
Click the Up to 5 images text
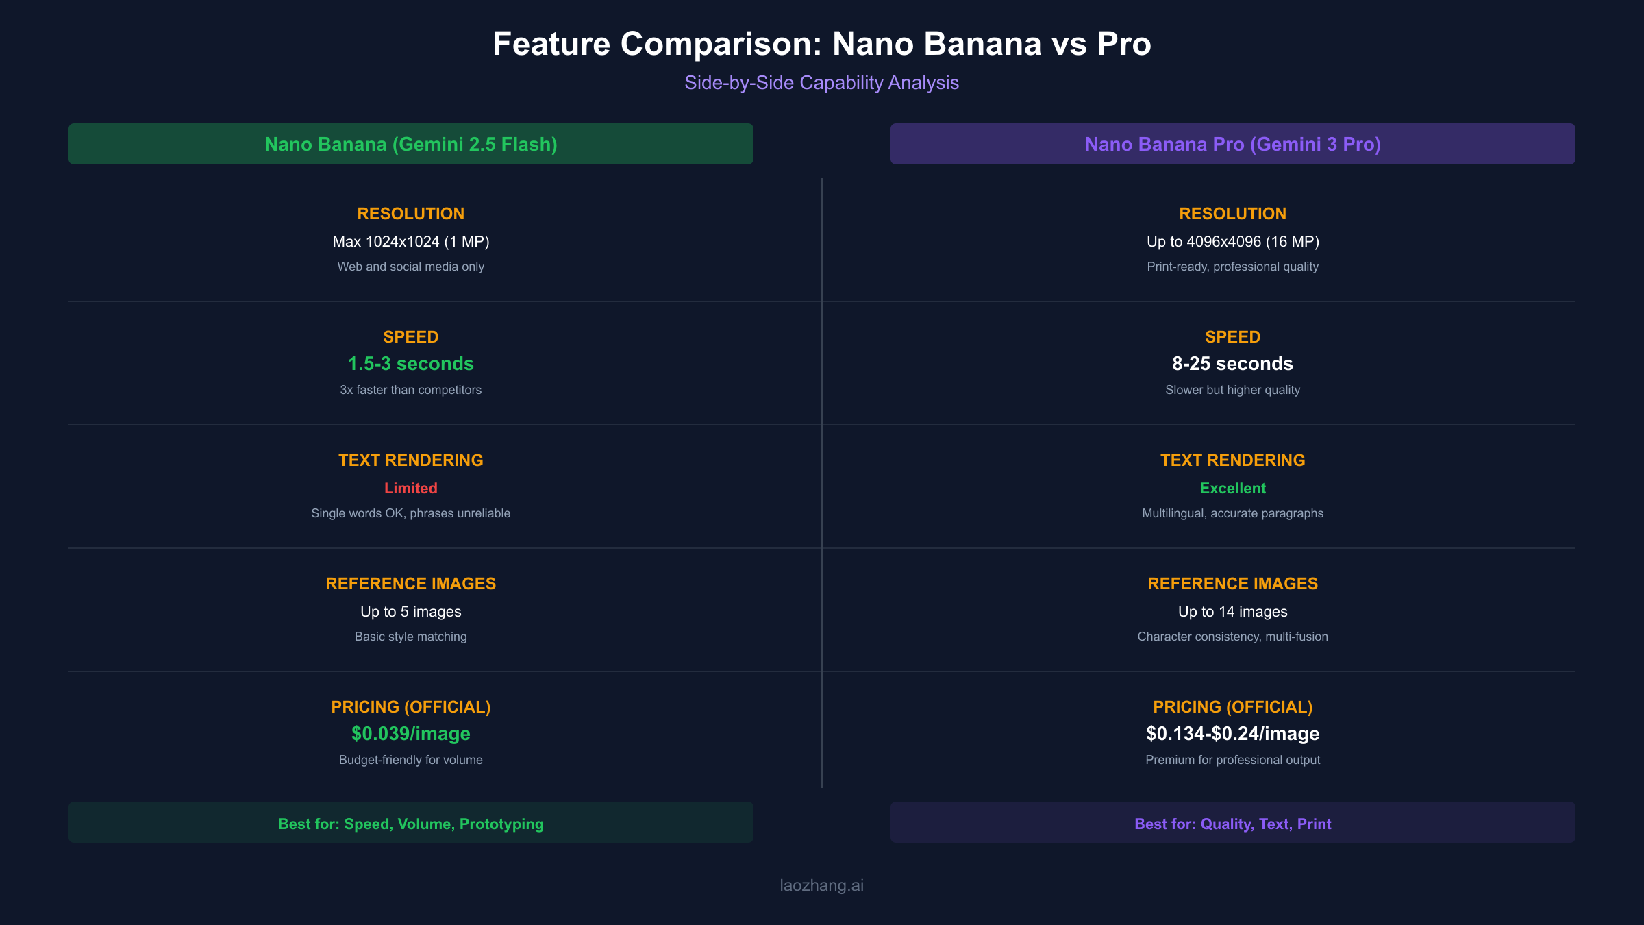(411, 612)
